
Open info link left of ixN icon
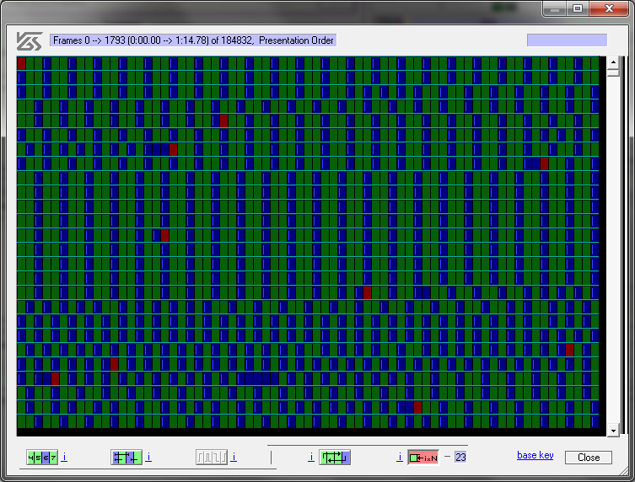coord(400,457)
